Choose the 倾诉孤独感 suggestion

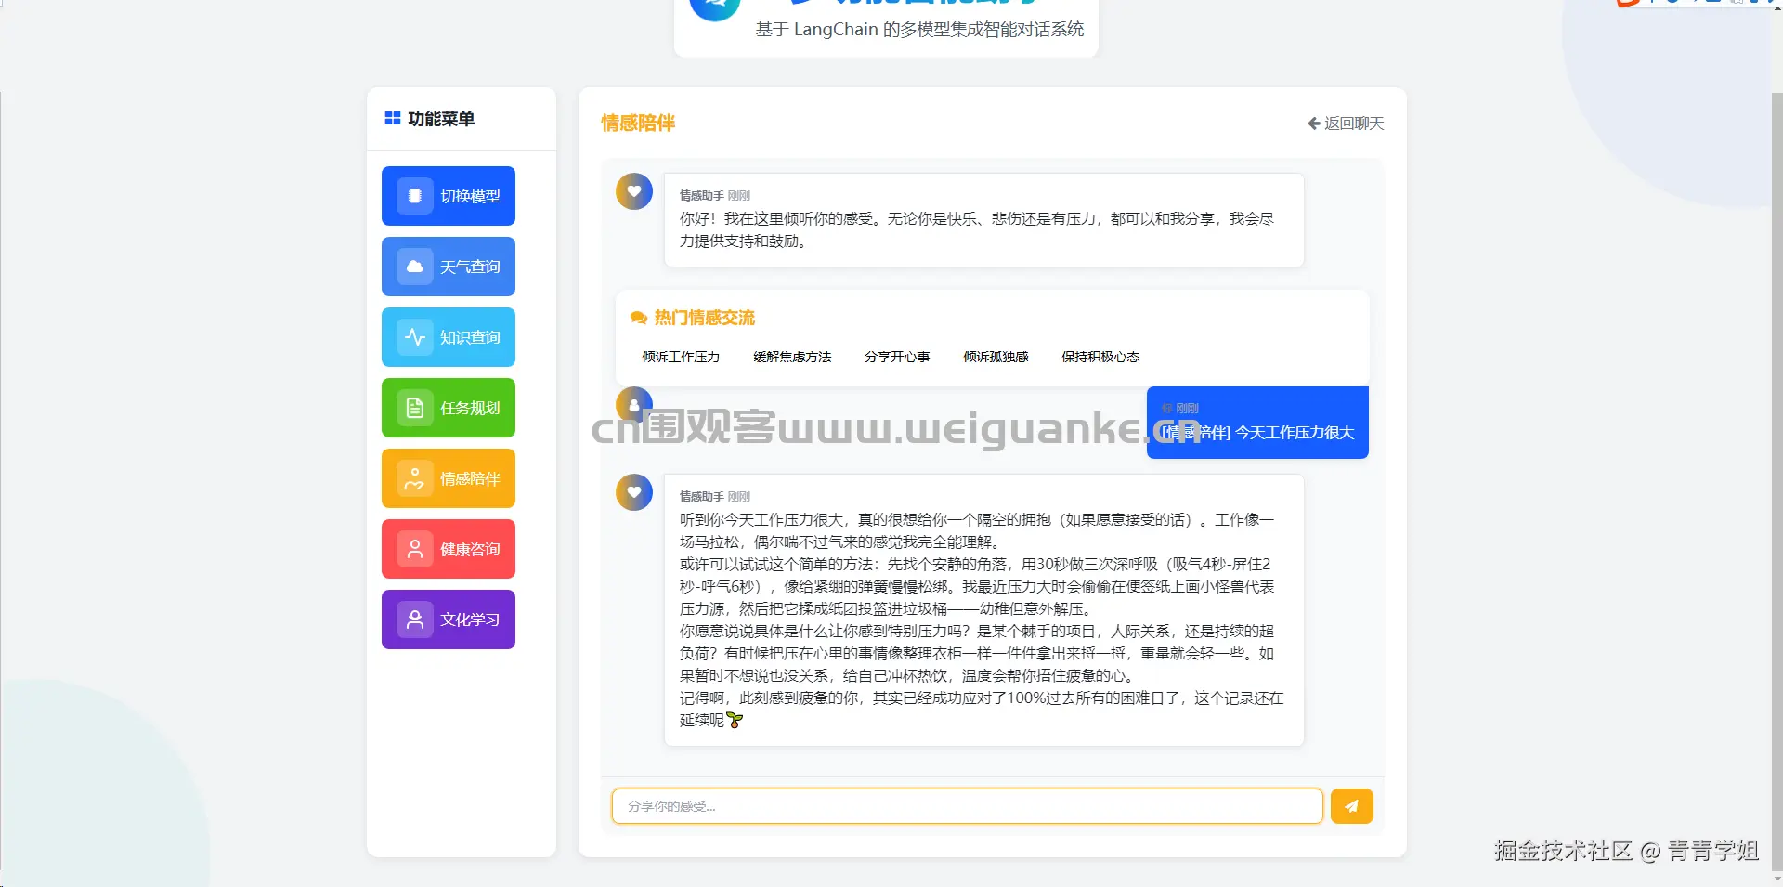coord(996,357)
